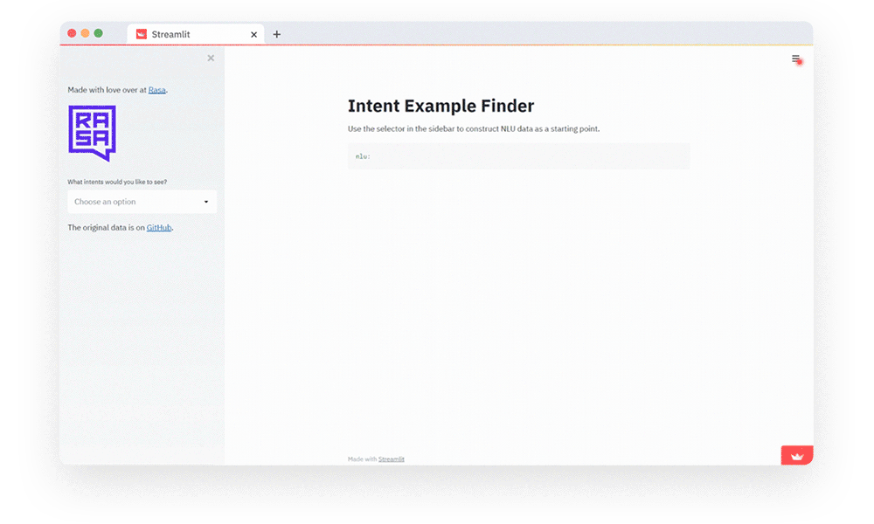Image resolution: width=874 pixels, height=524 pixels.
Task: Close the sidebar with the X icon
Action: pos(211,59)
